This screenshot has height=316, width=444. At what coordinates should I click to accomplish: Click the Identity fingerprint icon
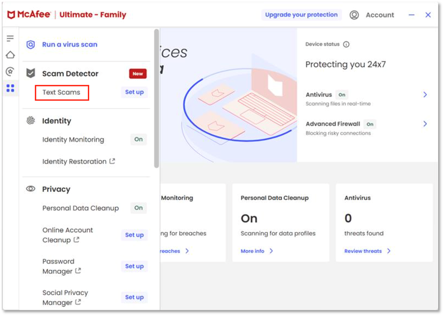pos(30,120)
